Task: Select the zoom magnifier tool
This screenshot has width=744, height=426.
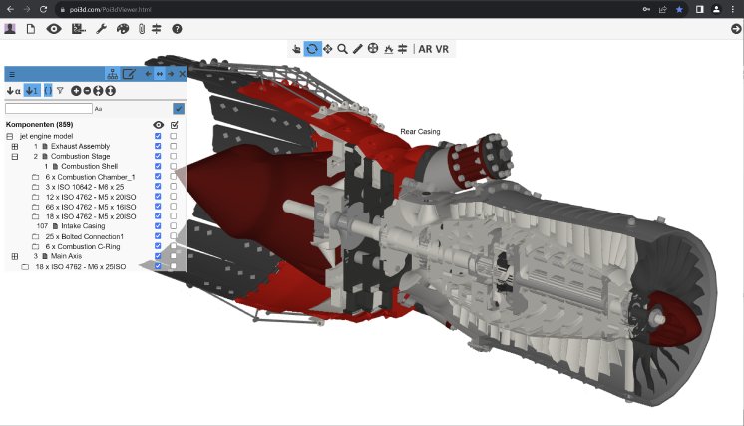Action: click(x=342, y=49)
